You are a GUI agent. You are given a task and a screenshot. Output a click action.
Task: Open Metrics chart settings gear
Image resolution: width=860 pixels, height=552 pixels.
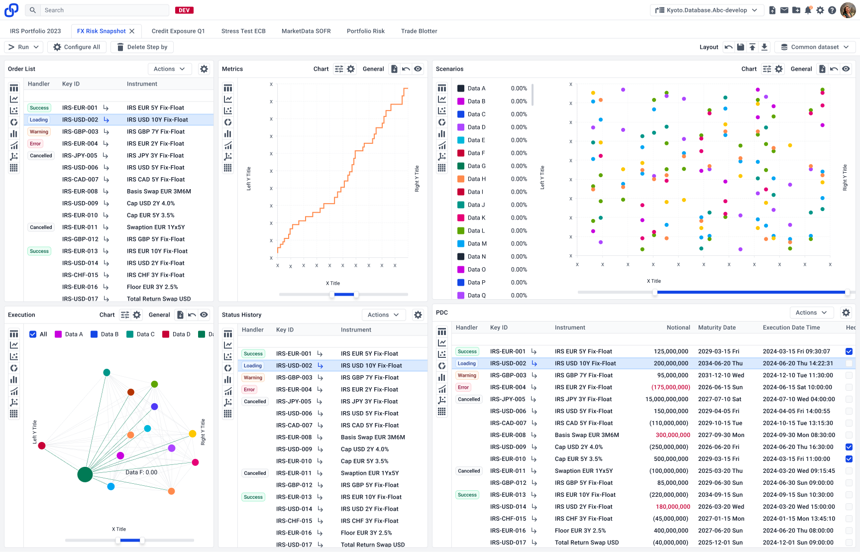351,69
